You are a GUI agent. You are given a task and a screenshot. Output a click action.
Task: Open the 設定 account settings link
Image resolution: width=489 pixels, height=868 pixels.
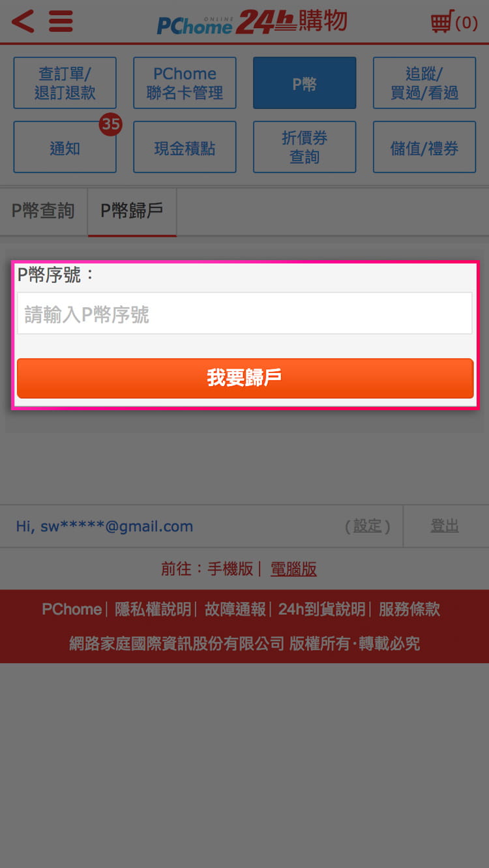coord(368,526)
